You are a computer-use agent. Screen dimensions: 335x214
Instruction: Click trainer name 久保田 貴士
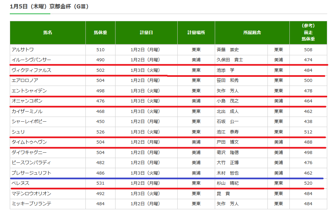[230, 60]
